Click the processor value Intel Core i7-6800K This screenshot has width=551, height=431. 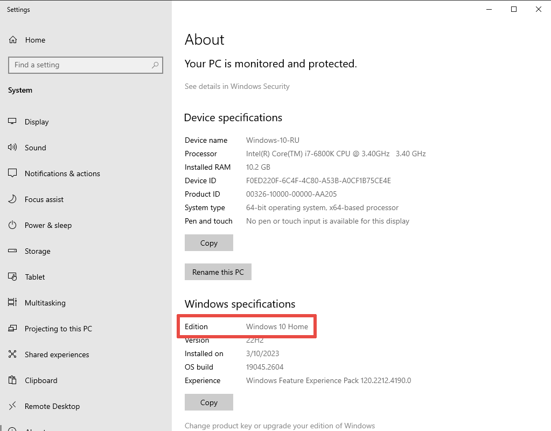coord(336,154)
